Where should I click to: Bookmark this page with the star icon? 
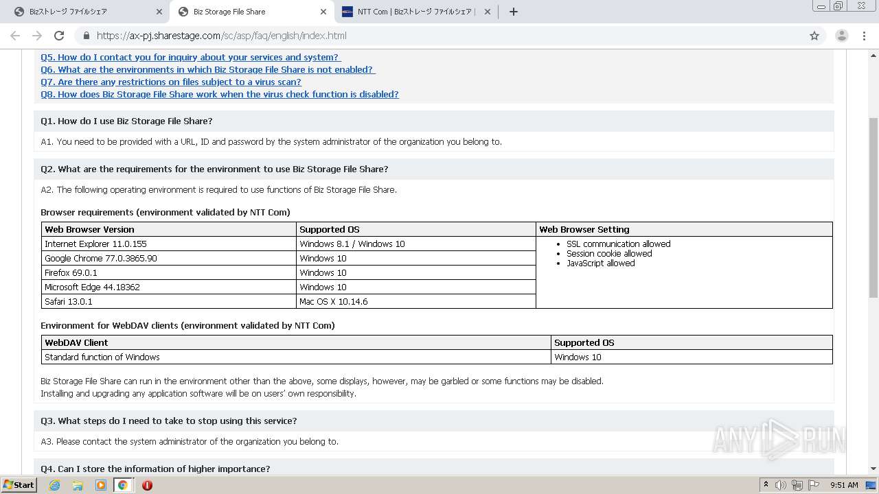click(x=814, y=36)
